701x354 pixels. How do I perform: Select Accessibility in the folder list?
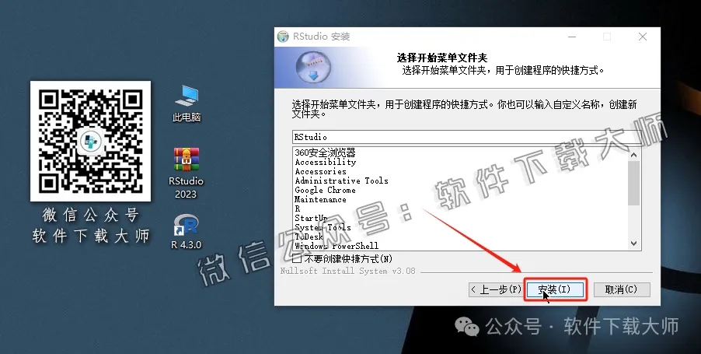tap(325, 162)
